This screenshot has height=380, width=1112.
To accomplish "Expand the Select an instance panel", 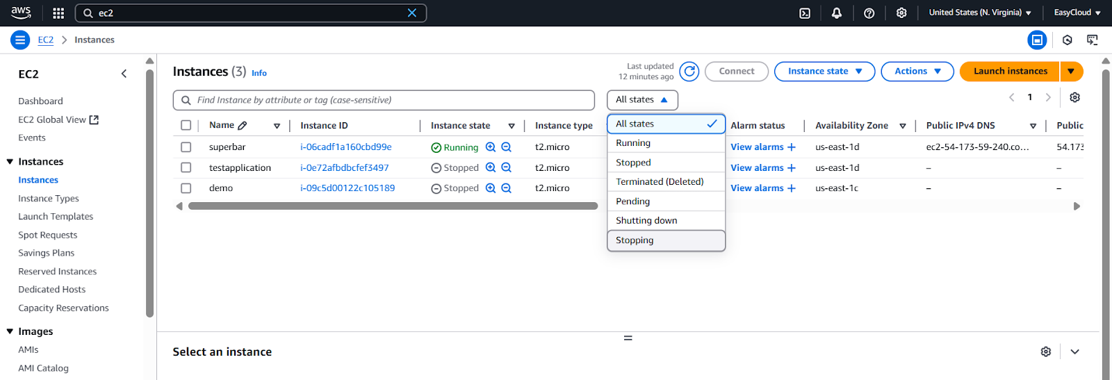I will pyautogui.click(x=1074, y=352).
